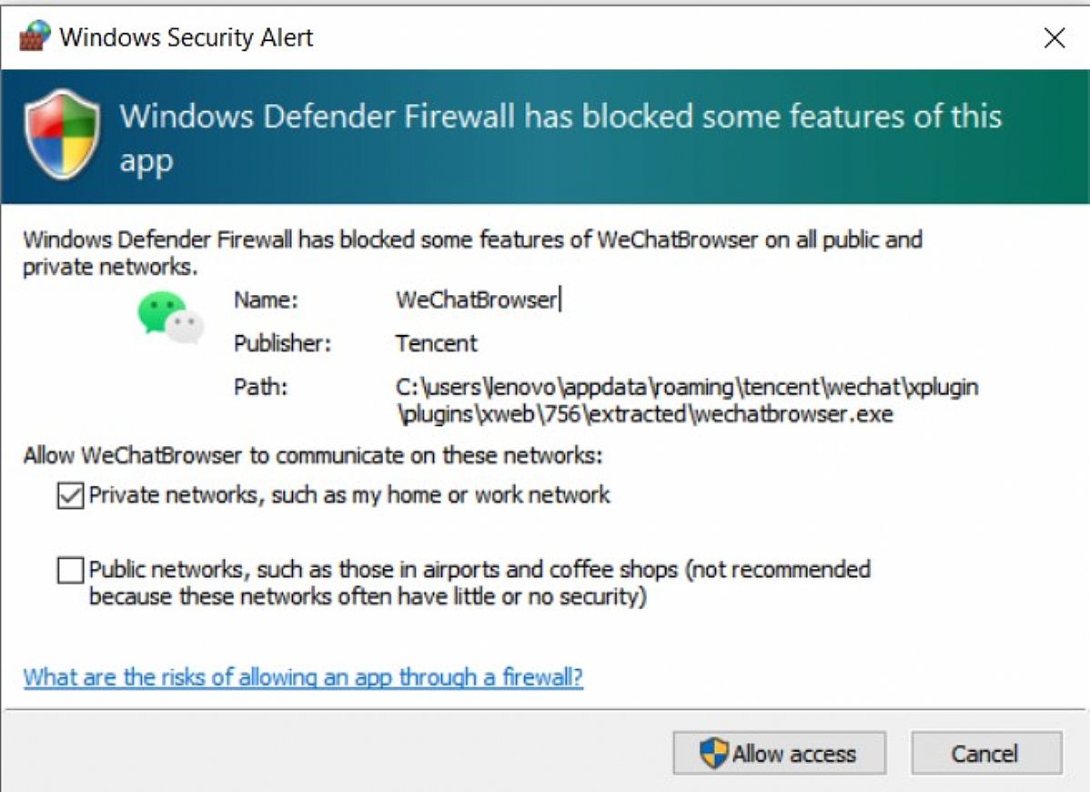Close the Windows Security Alert dialog

1054,38
